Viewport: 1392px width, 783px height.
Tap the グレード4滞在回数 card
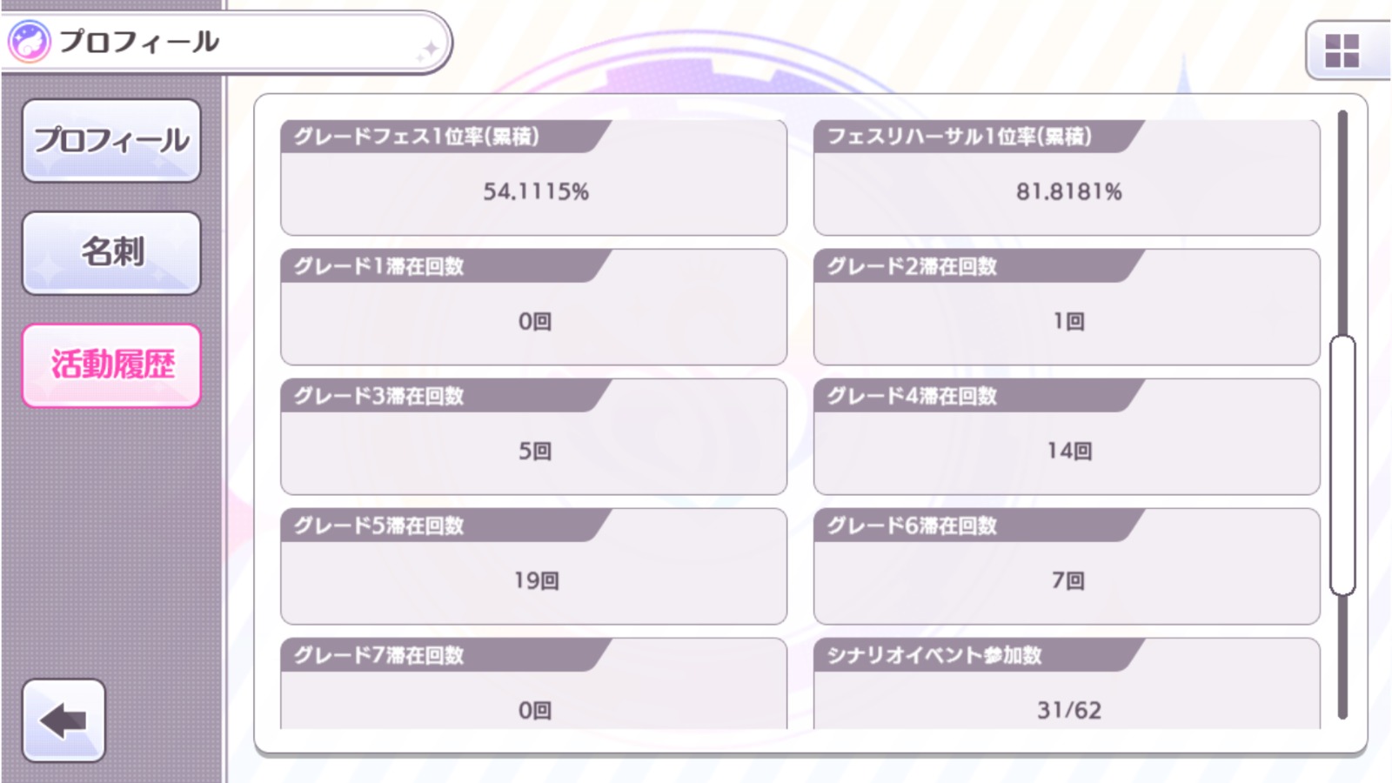click(1067, 437)
